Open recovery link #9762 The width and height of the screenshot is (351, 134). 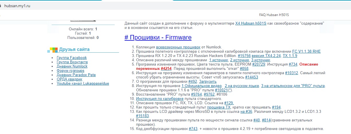[x=209, y=94]
